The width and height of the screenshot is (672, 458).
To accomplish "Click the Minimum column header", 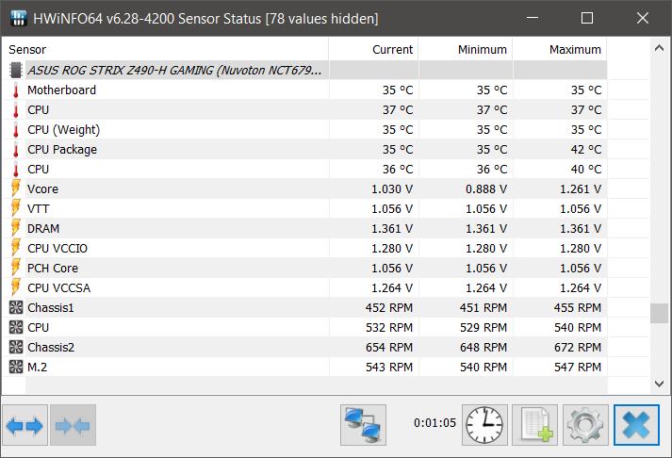I will (483, 50).
